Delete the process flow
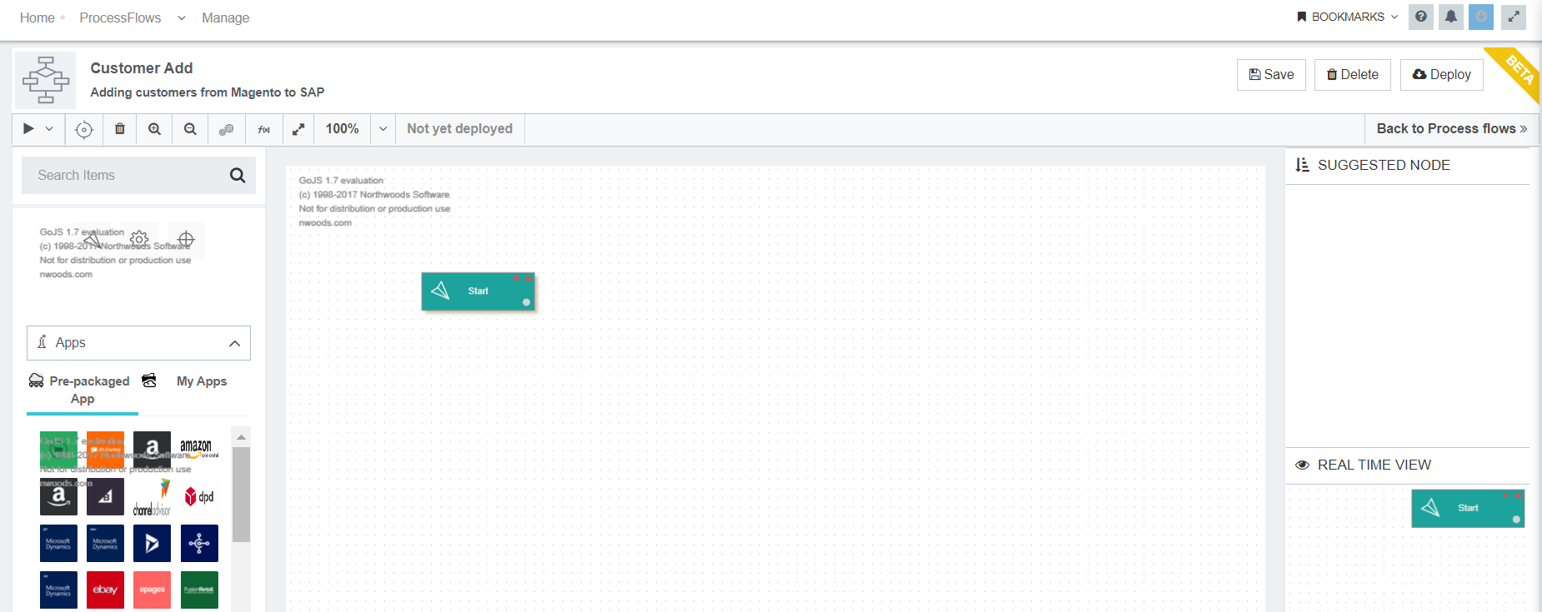The width and height of the screenshot is (1542, 612). pyautogui.click(x=1353, y=75)
